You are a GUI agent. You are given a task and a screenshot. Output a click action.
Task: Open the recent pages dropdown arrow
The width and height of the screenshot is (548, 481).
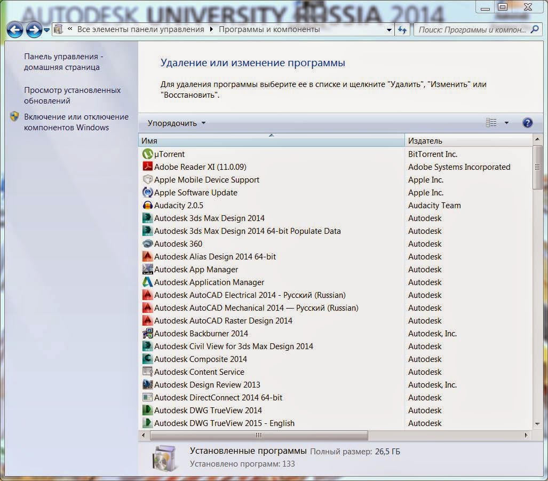coord(46,30)
